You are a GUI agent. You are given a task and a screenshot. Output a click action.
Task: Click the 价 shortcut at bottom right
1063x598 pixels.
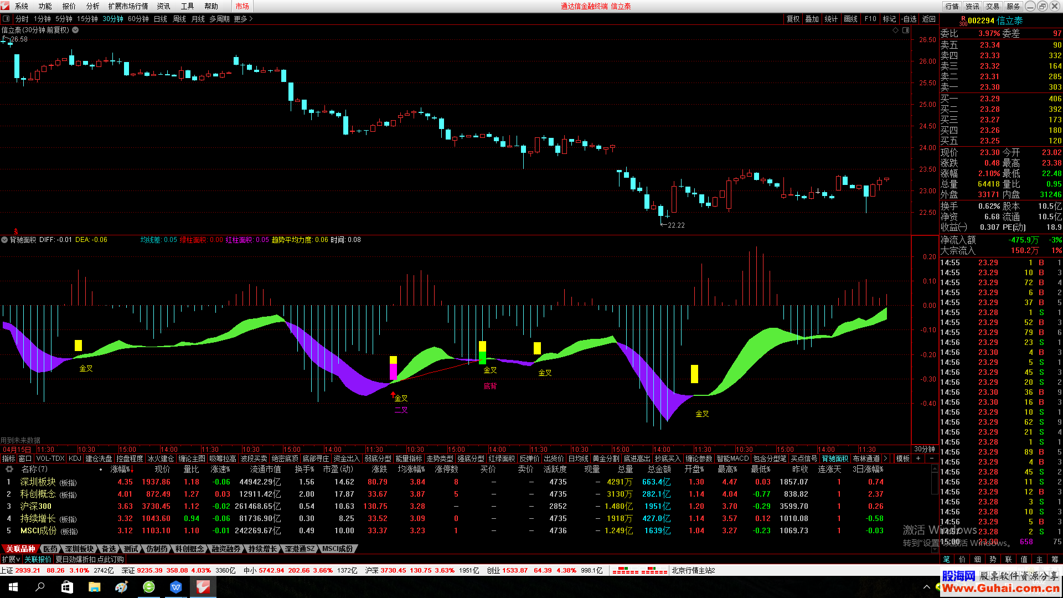962,559
